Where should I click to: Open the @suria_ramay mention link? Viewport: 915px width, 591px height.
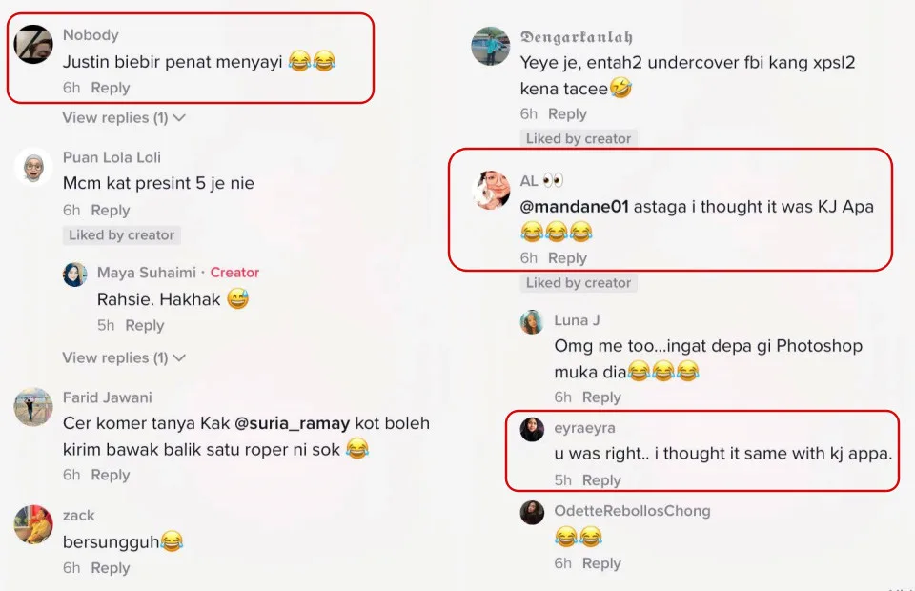point(294,422)
